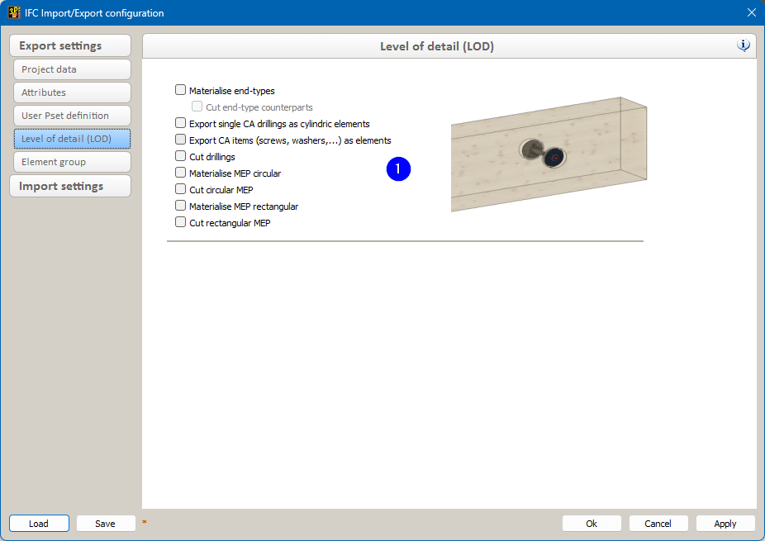
Task: Click the blue number 1 marker
Action: (398, 169)
